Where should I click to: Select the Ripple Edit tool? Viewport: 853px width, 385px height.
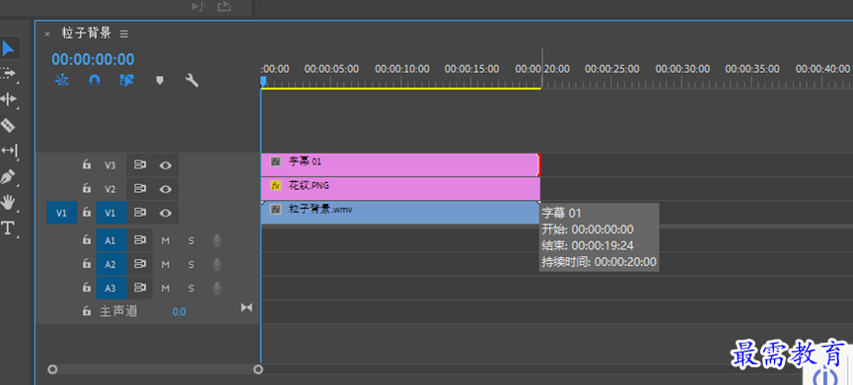[8, 99]
